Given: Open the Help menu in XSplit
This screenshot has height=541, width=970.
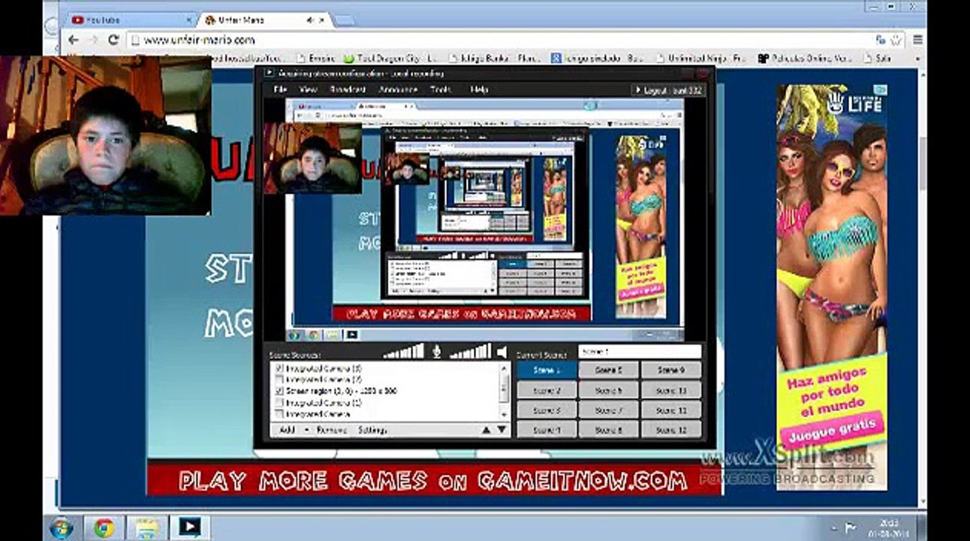Looking at the screenshot, I should pos(479,89).
